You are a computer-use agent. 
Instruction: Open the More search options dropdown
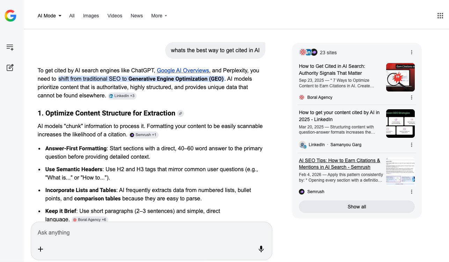[159, 16]
